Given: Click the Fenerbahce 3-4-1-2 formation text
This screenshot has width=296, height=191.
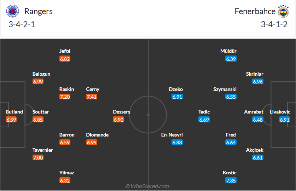Looking at the screenshot, I should pos(274,25).
